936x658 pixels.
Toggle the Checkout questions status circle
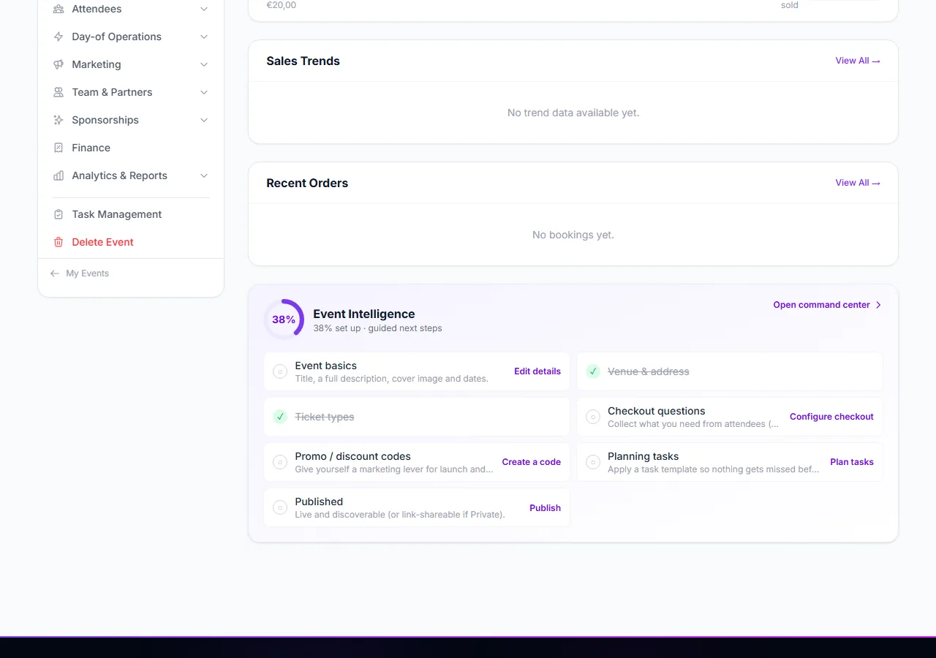click(x=593, y=417)
